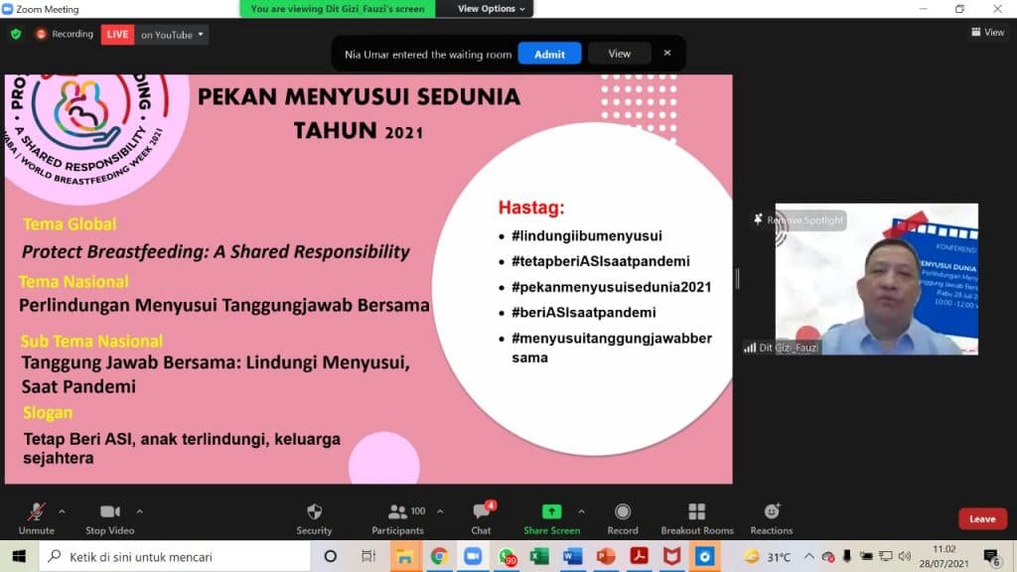Open the Security shield menu
1017x572 pixels.
point(314,518)
